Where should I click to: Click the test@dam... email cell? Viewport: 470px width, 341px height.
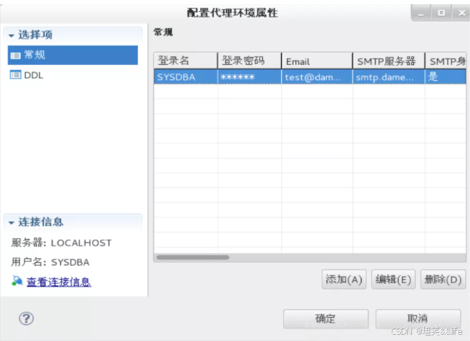pos(317,77)
